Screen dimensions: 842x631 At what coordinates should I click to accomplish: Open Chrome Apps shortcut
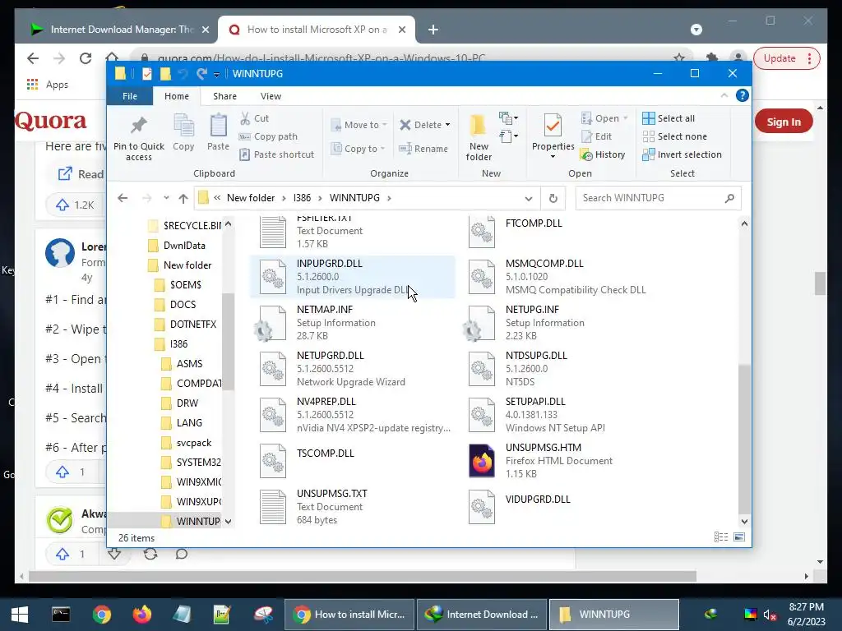(47, 85)
